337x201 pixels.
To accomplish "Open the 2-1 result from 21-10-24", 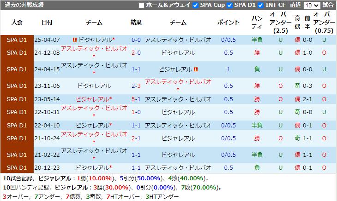I will pyautogui.click(x=136, y=138).
